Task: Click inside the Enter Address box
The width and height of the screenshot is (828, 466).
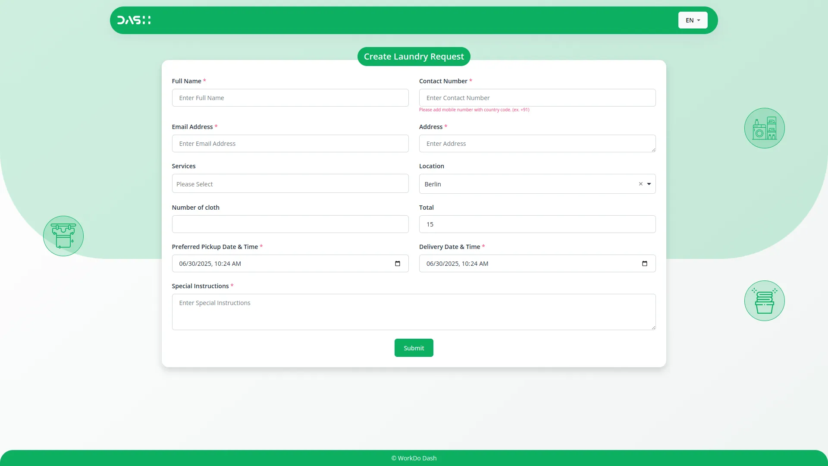Action: [537, 143]
